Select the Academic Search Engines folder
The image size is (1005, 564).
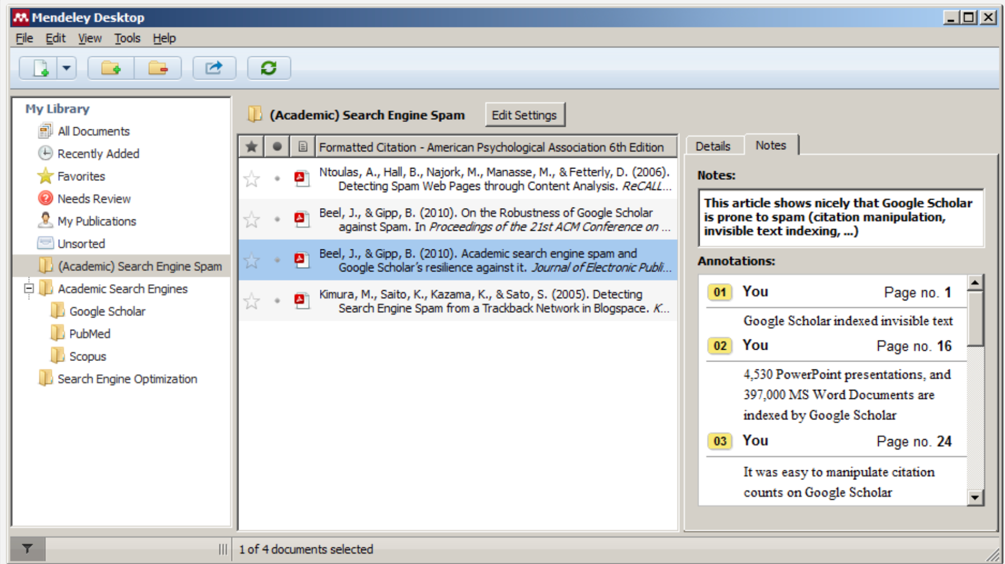pyautogui.click(x=122, y=289)
